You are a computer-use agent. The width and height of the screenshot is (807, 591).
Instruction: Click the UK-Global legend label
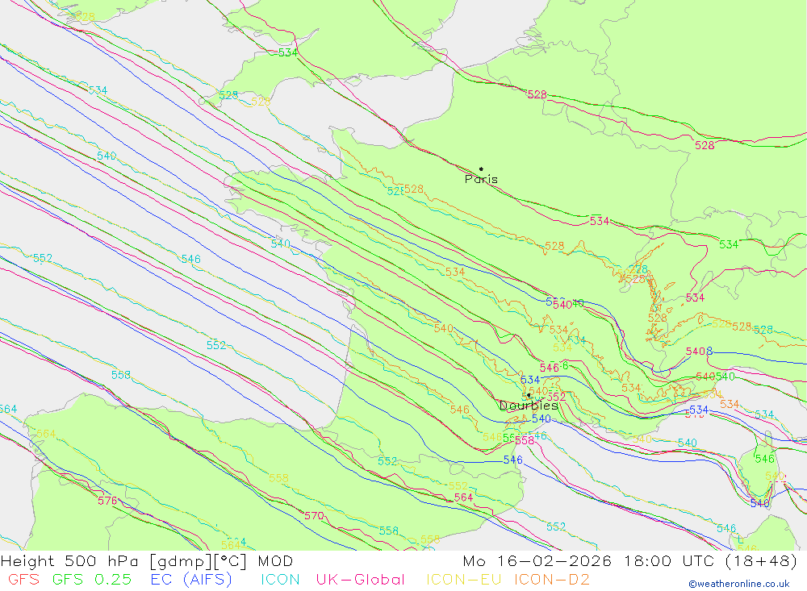coord(360,580)
